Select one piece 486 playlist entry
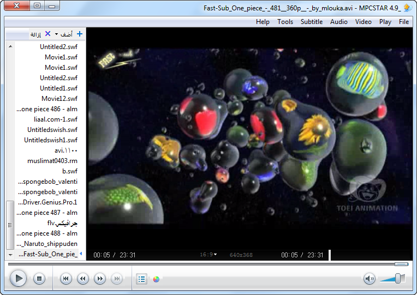Image resolution: width=417 pixels, height=295 pixels. coord(47,109)
